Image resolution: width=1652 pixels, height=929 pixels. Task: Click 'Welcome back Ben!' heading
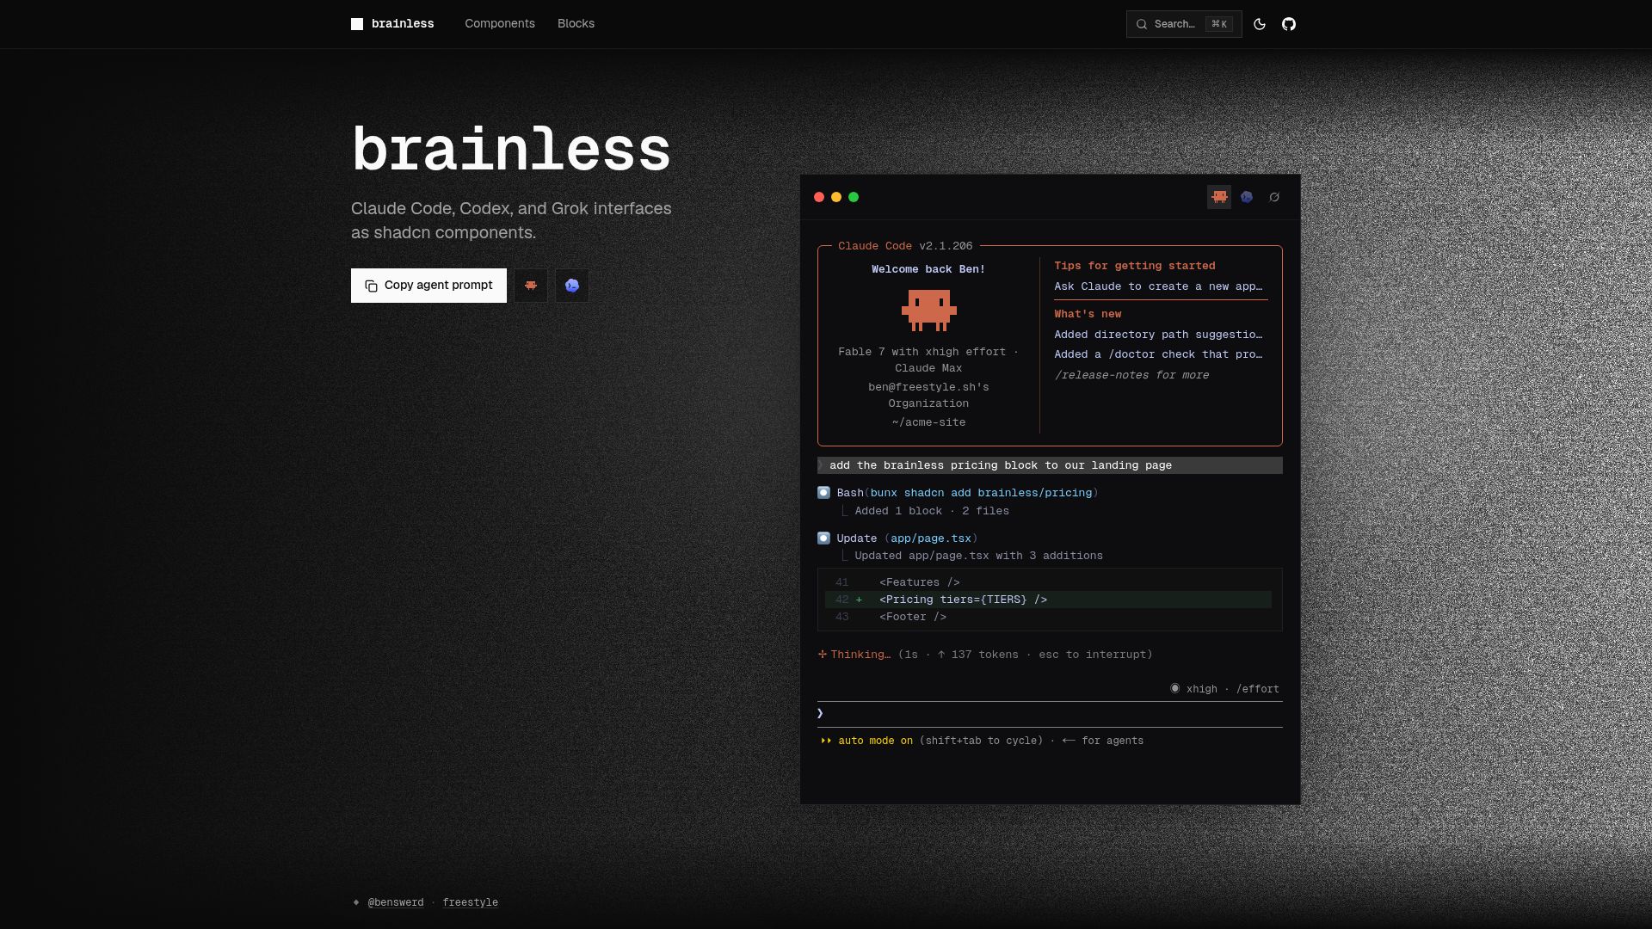(x=928, y=269)
